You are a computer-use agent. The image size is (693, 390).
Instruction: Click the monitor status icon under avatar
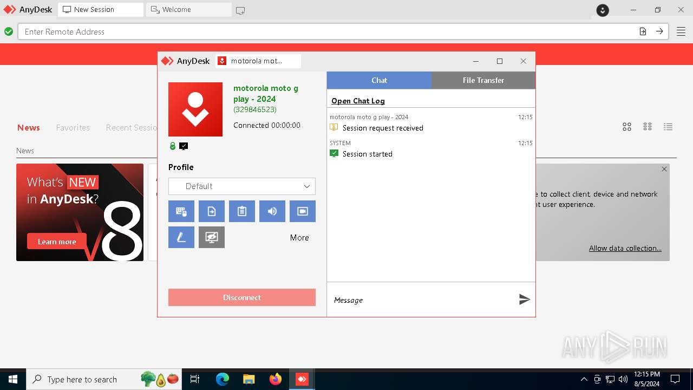[x=184, y=146]
